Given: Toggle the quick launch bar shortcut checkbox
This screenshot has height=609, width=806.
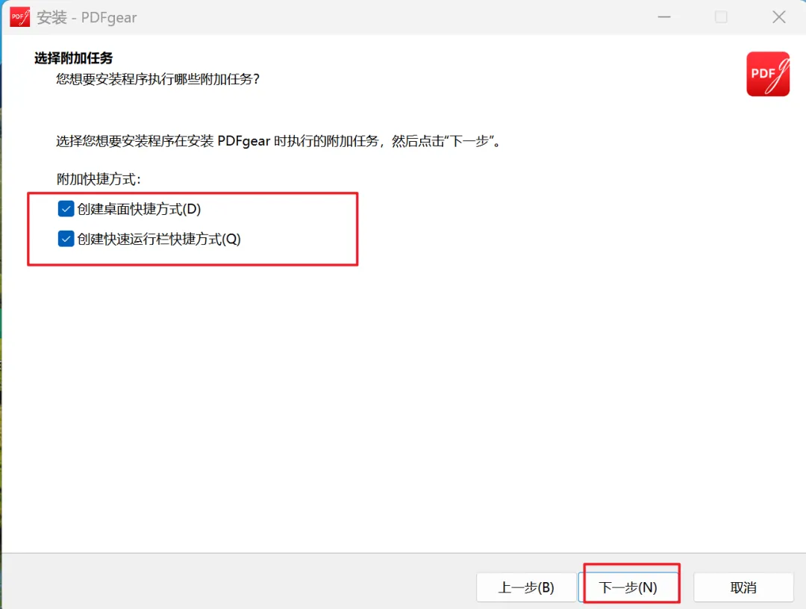Looking at the screenshot, I should click(66, 239).
